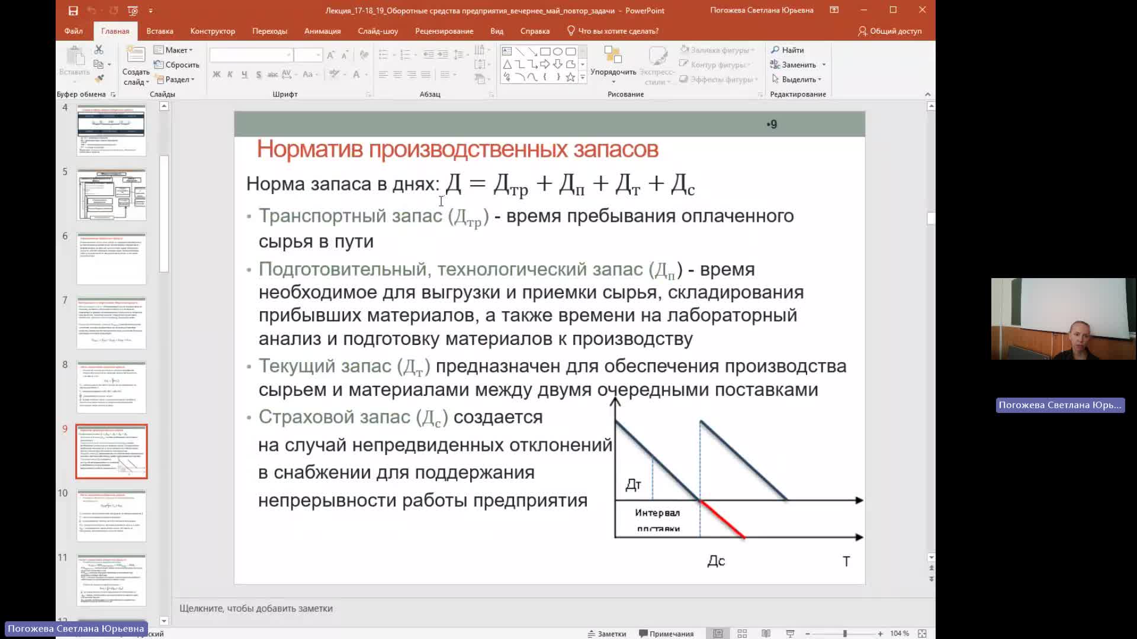The height and width of the screenshot is (639, 1137).
Task: Toggle bulleted list
Action: (383, 55)
